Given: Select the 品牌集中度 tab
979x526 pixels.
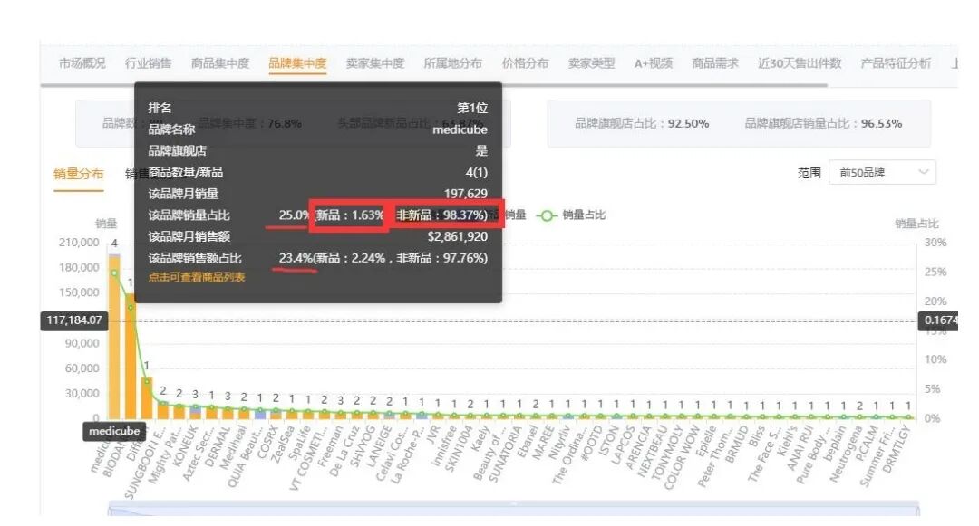Looking at the screenshot, I should click(297, 63).
